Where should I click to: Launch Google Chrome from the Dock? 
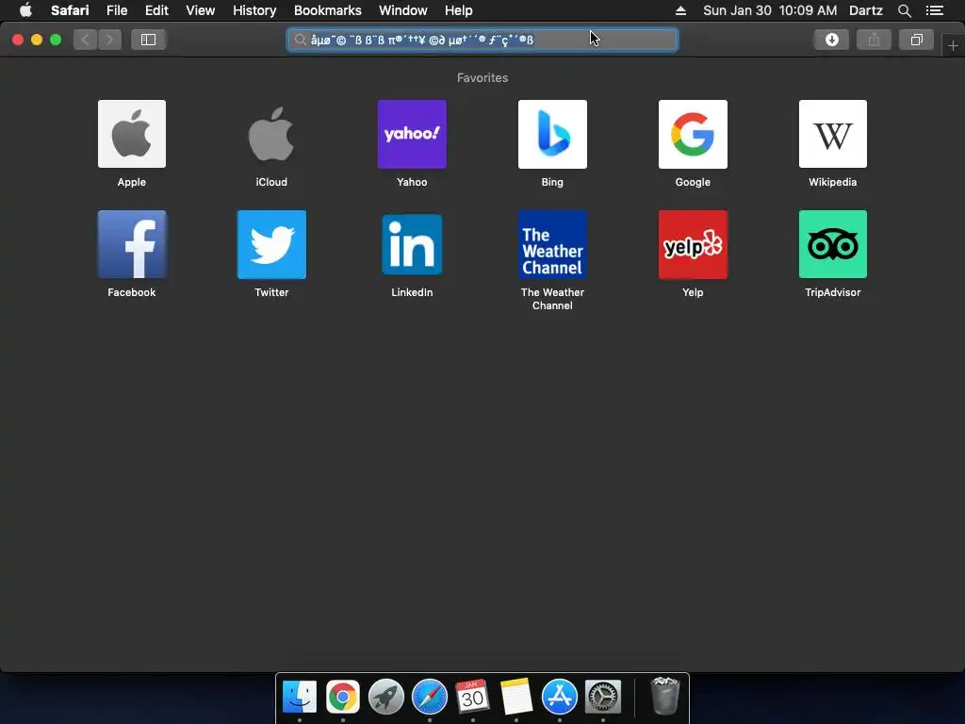pyautogui.click(x=343, y=697)
